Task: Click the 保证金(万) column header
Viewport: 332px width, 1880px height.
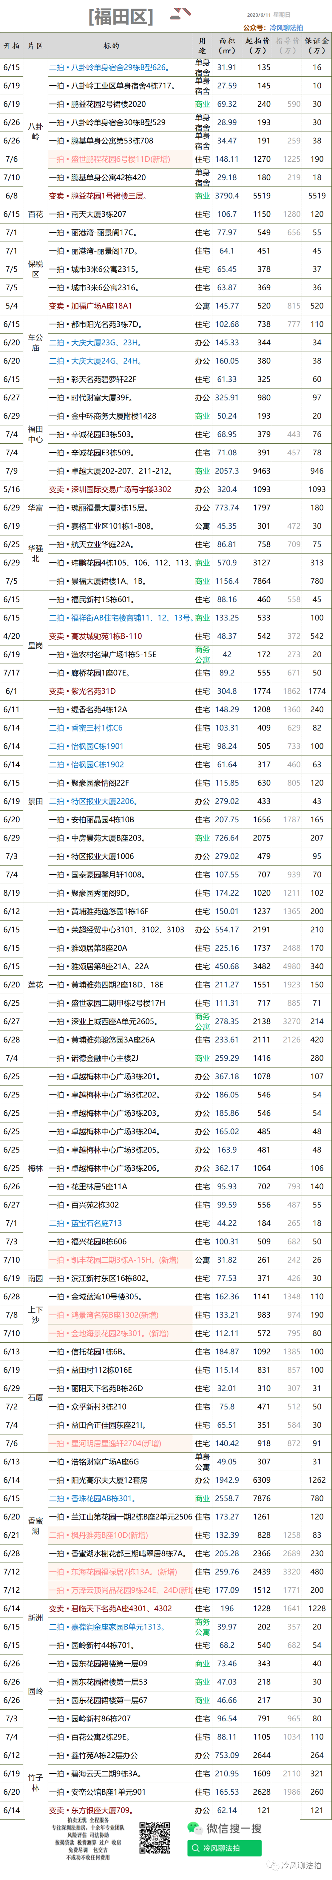Action: point(317,45)
